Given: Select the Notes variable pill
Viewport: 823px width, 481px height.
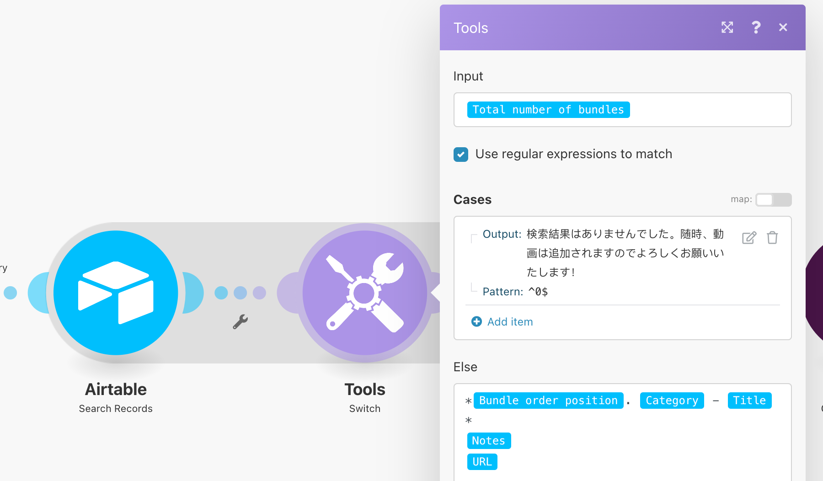Looking at the screenshot, I should pyautogui.click(x=489, y=441).
